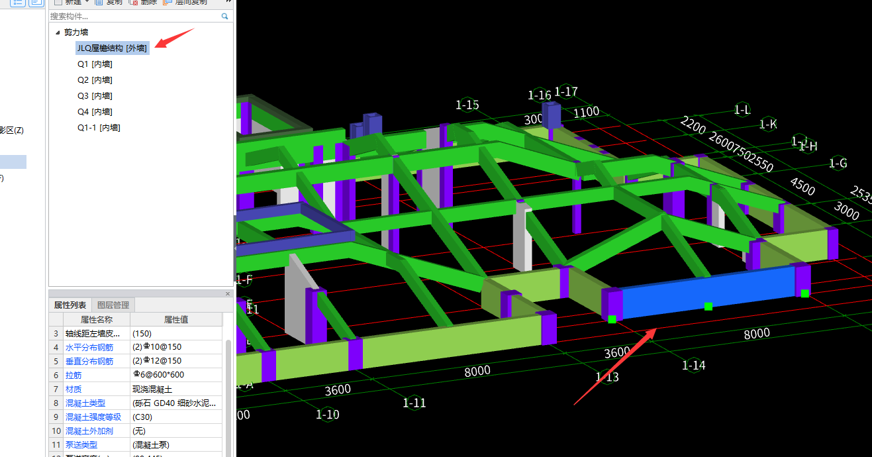Open the 混凝土类型 property link
This screenshot has width=872, height=457.
tap(85, 403)
